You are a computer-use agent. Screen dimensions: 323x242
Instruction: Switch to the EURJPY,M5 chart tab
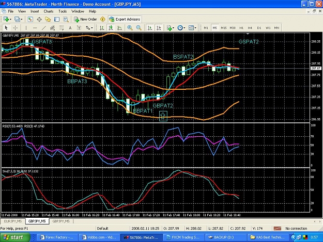(x=13, y=221)
